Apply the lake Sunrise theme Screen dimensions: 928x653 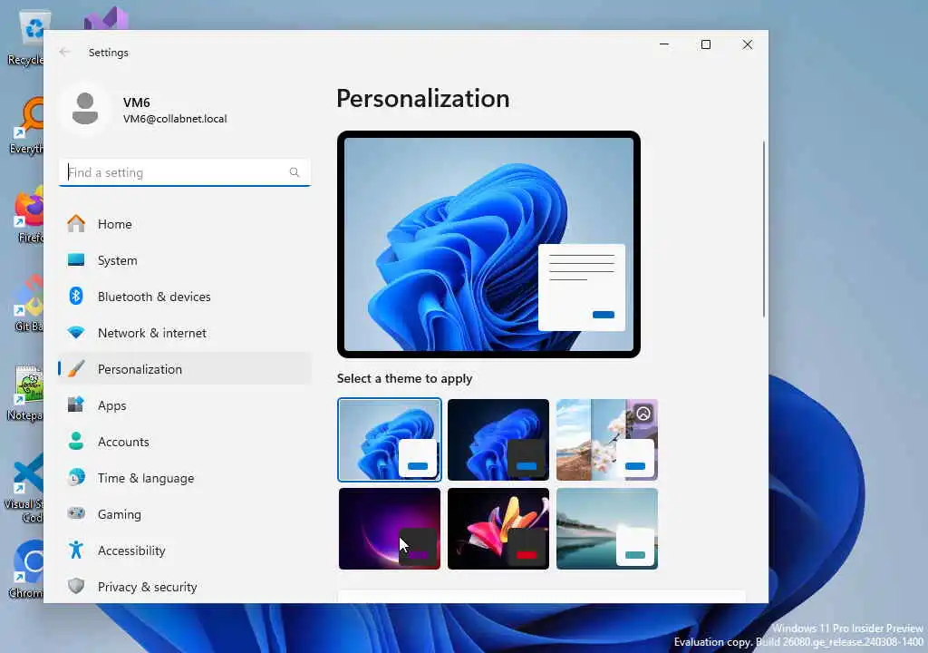(x=607, y=529)
